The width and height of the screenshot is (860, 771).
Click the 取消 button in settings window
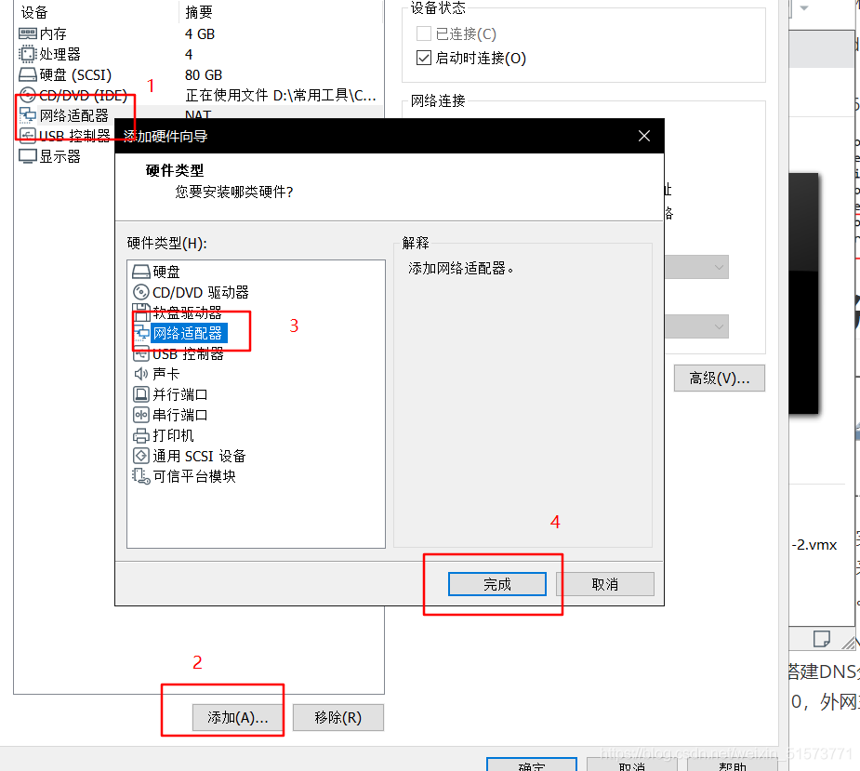(x=632, y=764)
